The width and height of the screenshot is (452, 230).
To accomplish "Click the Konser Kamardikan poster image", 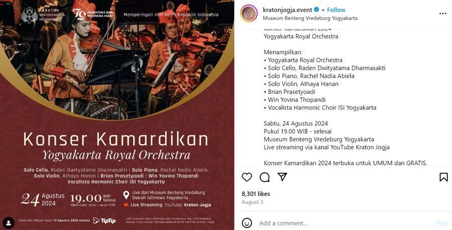I will (117, 115).
